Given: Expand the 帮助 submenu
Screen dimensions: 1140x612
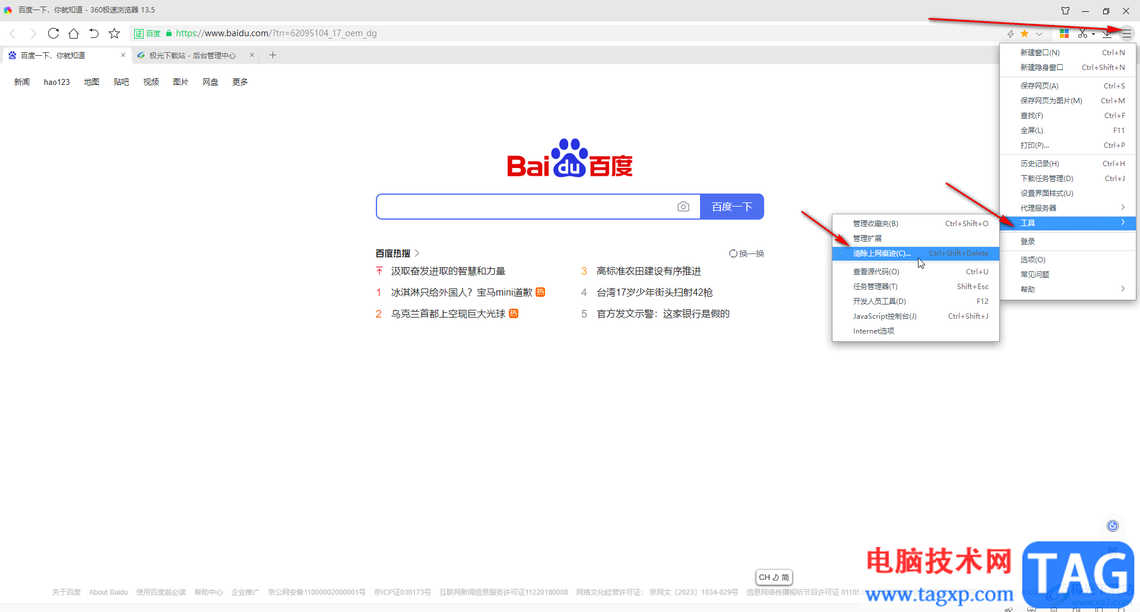Looking at the screenshot, I should 1068,290.
